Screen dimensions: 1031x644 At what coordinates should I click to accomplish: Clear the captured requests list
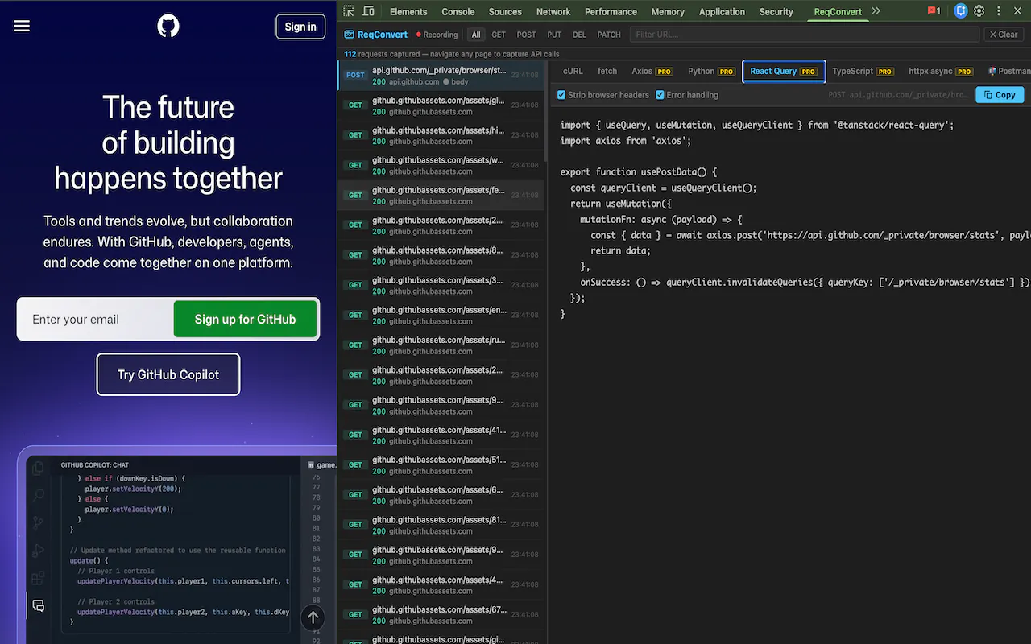point(1003,35)
